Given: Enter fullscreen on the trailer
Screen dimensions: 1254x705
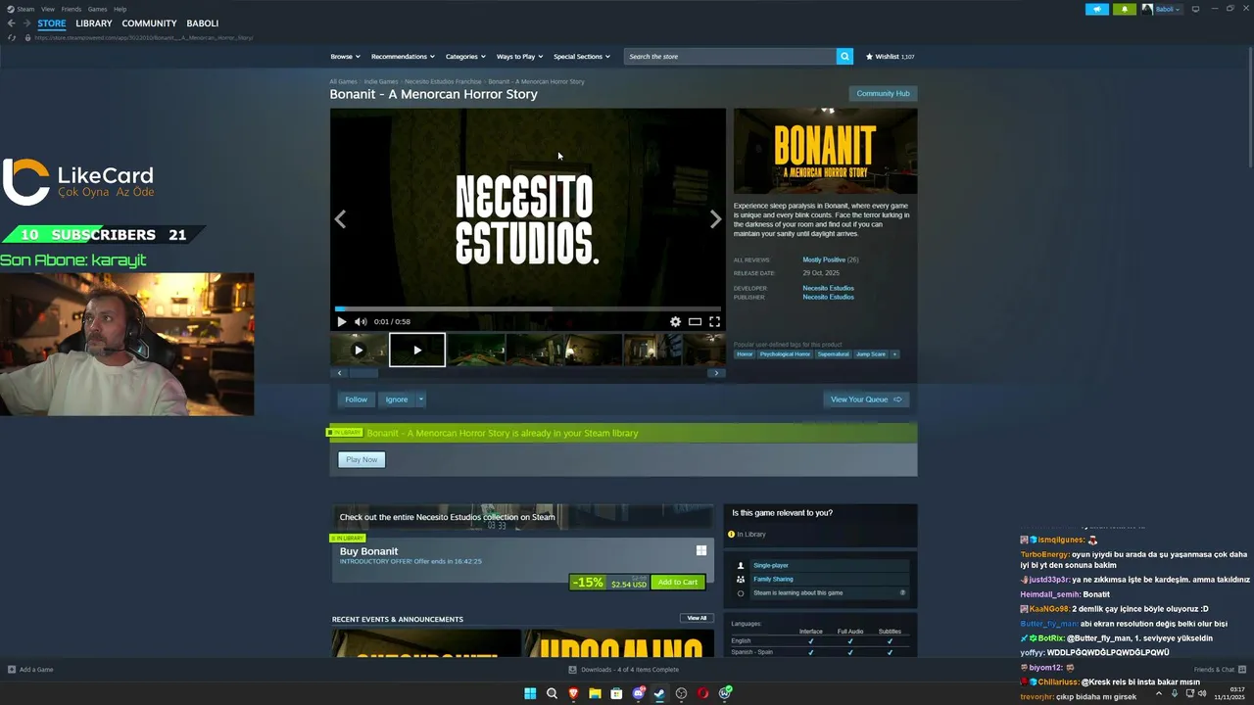Looking at the screenshot, I should [x=714, y=321].
